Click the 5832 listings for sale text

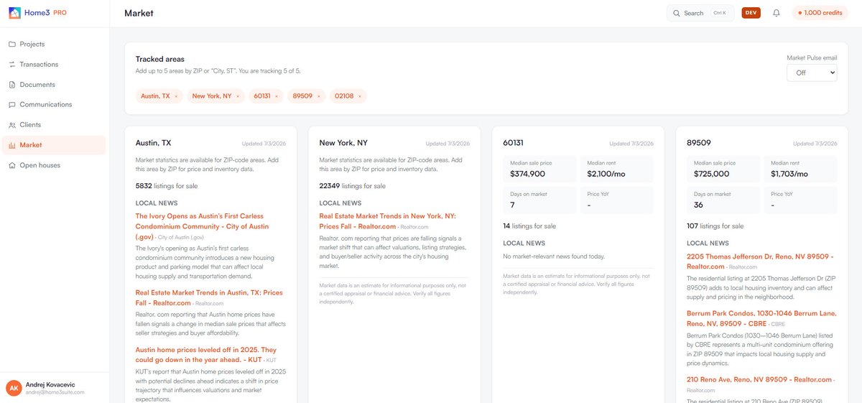(167, 186)
